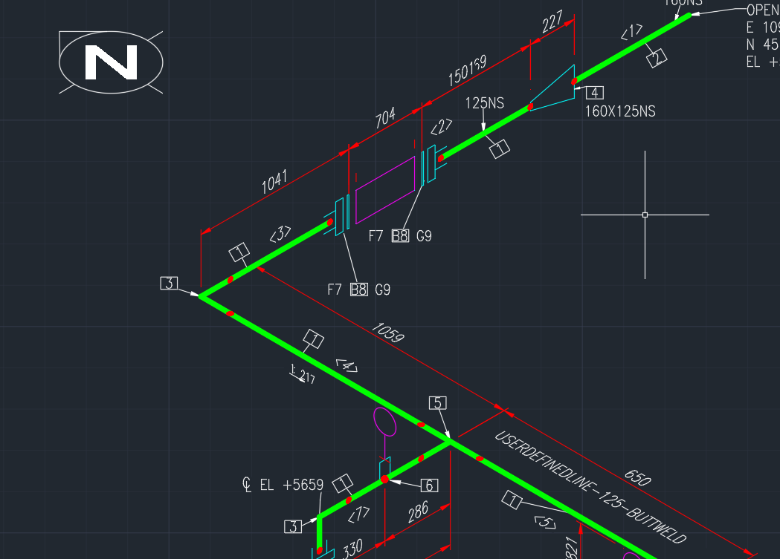Select the 150169 dimension text

pyautogui.click(x=467, y=71)
